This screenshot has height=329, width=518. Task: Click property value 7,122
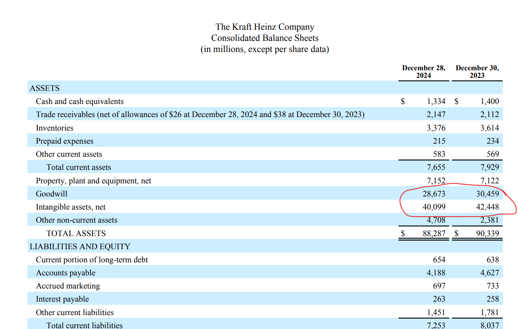click(x=490, y=181)
